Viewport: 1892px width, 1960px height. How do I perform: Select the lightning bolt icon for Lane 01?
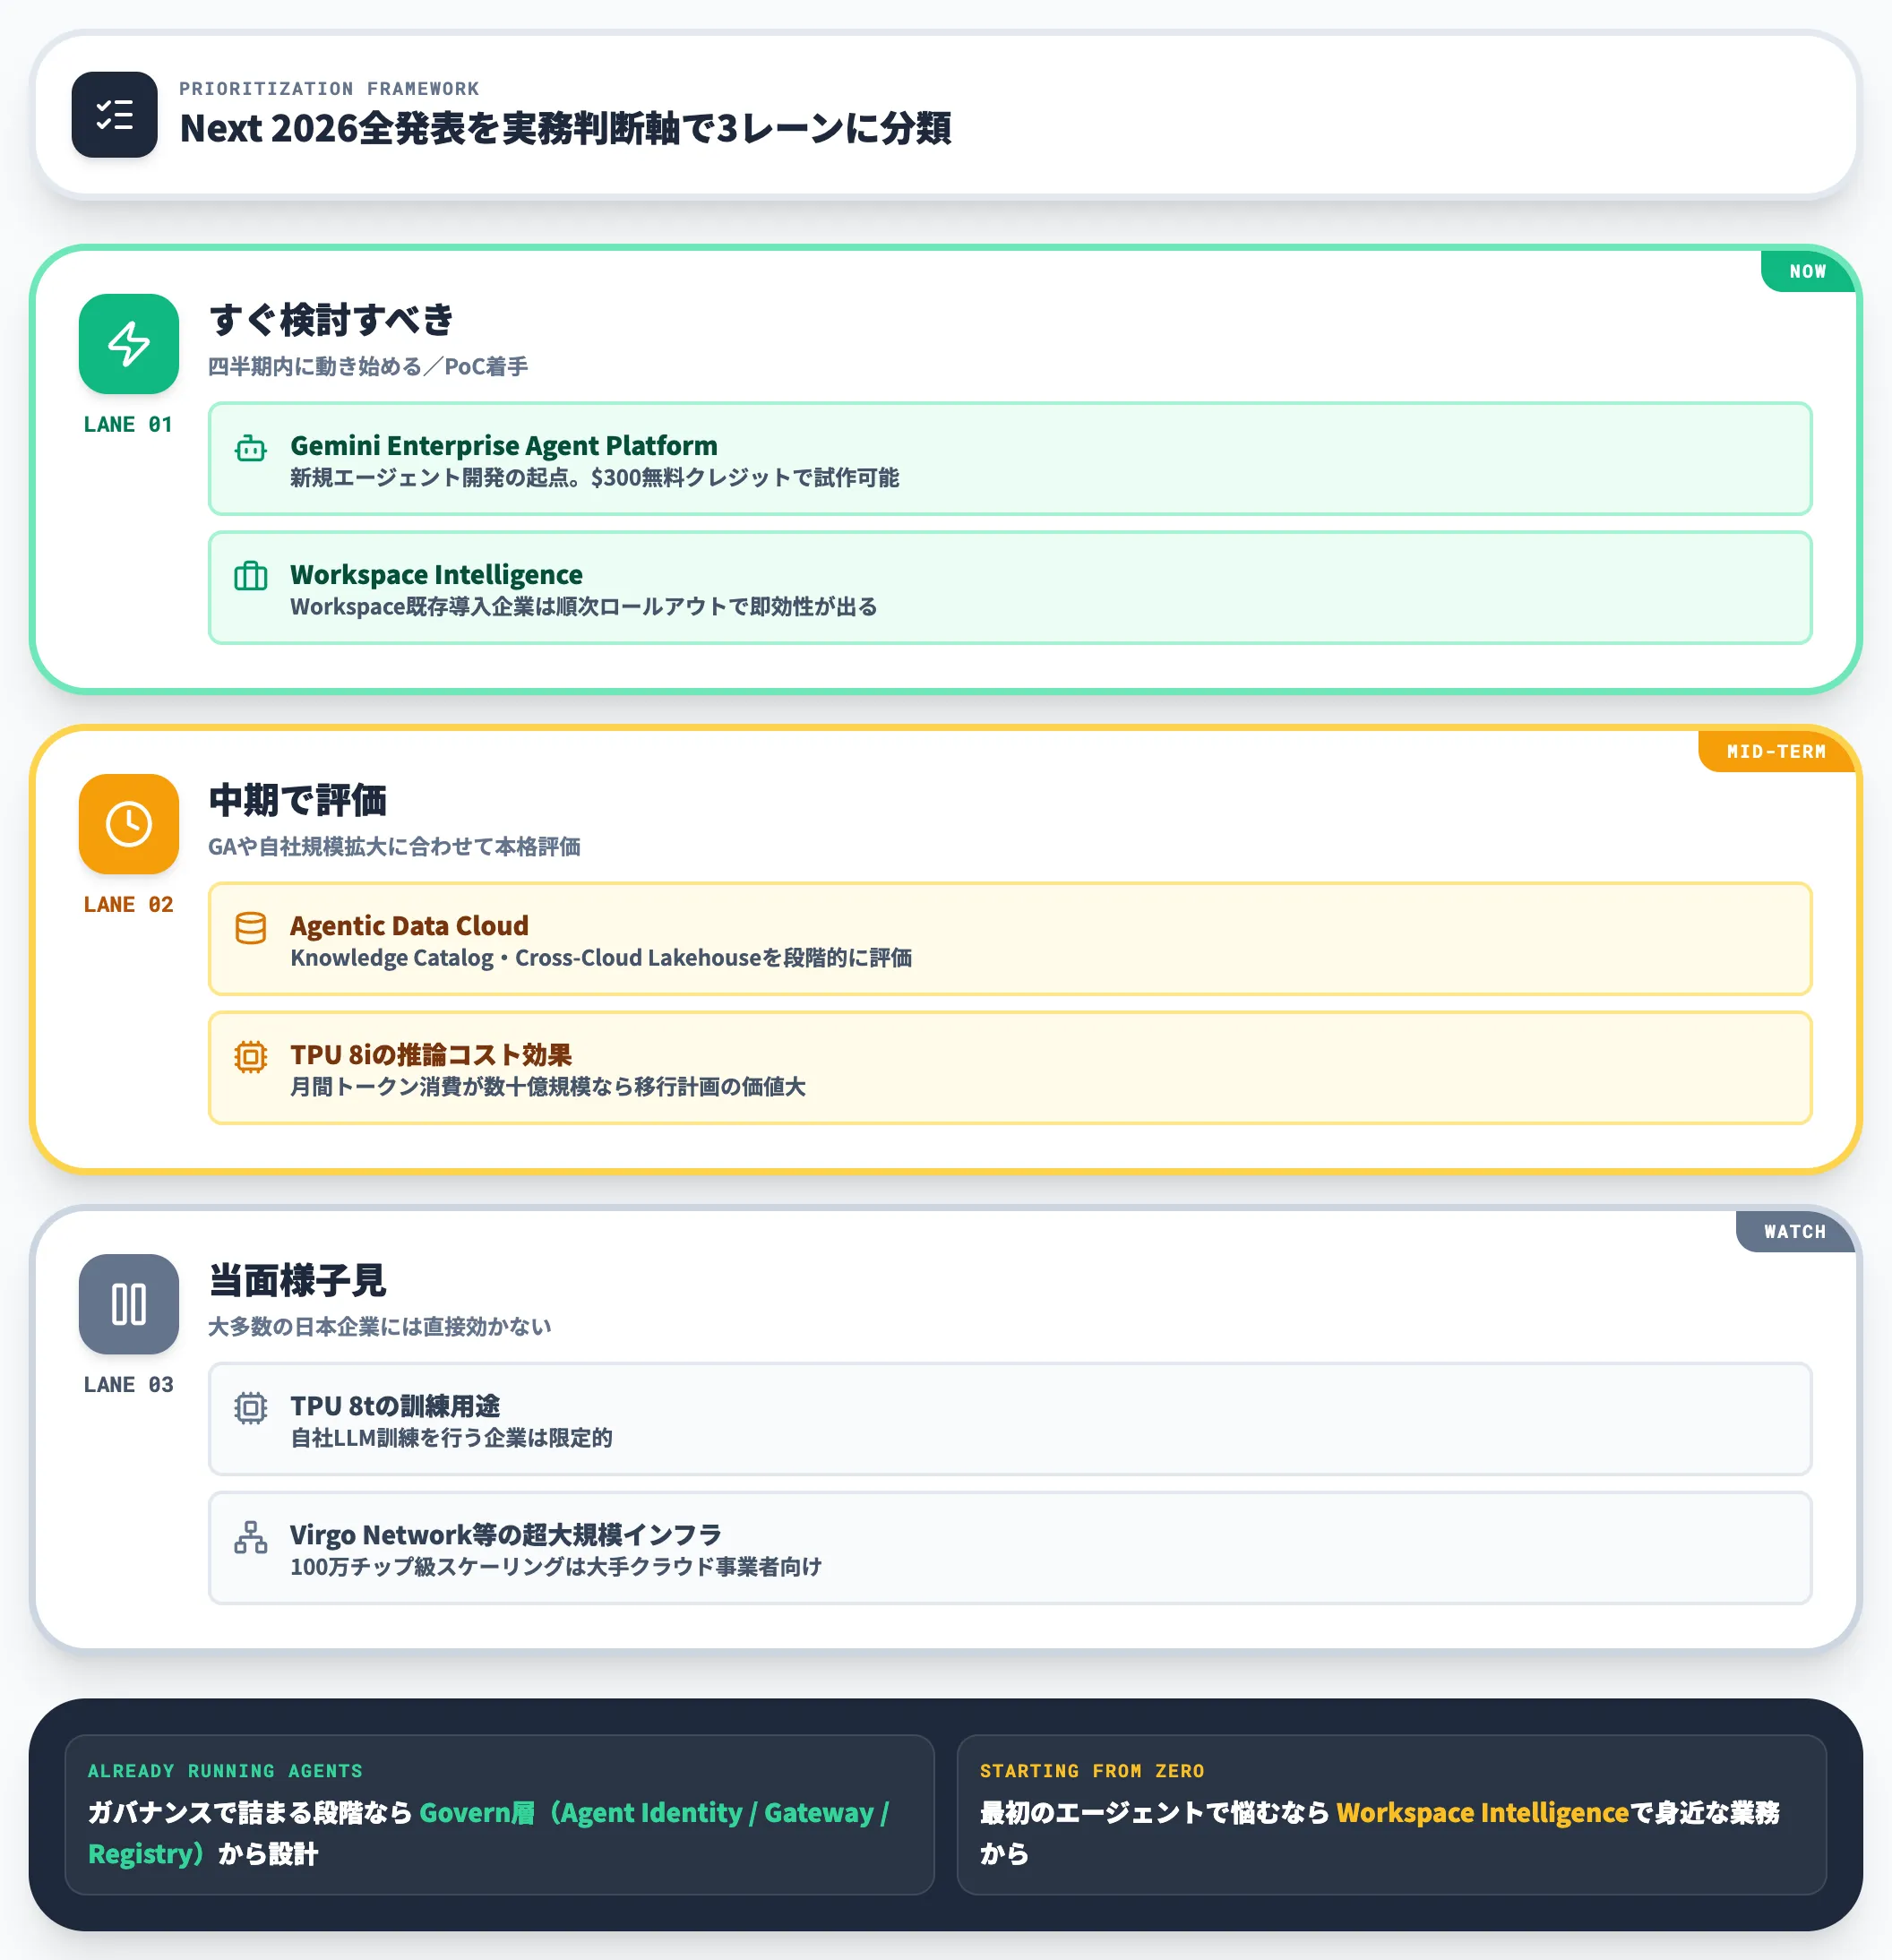128,344
